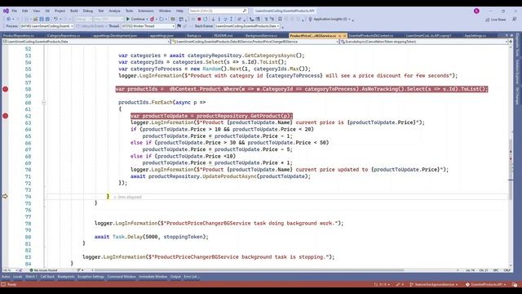Open the Stack Frame dropdown
Viewport: 522px width, 294px height.
point(247,26)
